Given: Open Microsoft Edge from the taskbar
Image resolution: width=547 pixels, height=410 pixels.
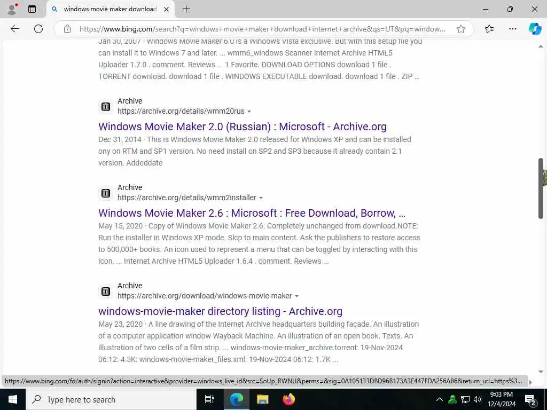Looking at the screenshot, I should point(236,399).
